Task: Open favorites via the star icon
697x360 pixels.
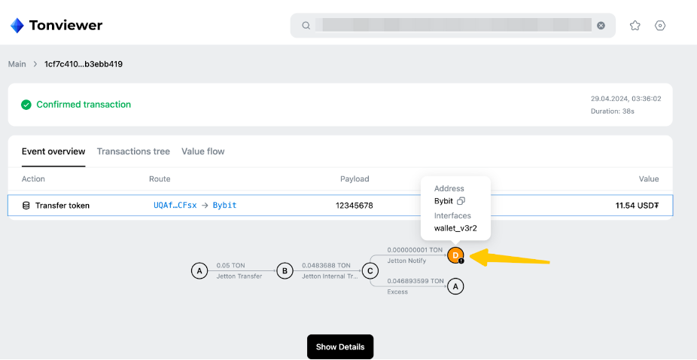Action: [635, 26]
